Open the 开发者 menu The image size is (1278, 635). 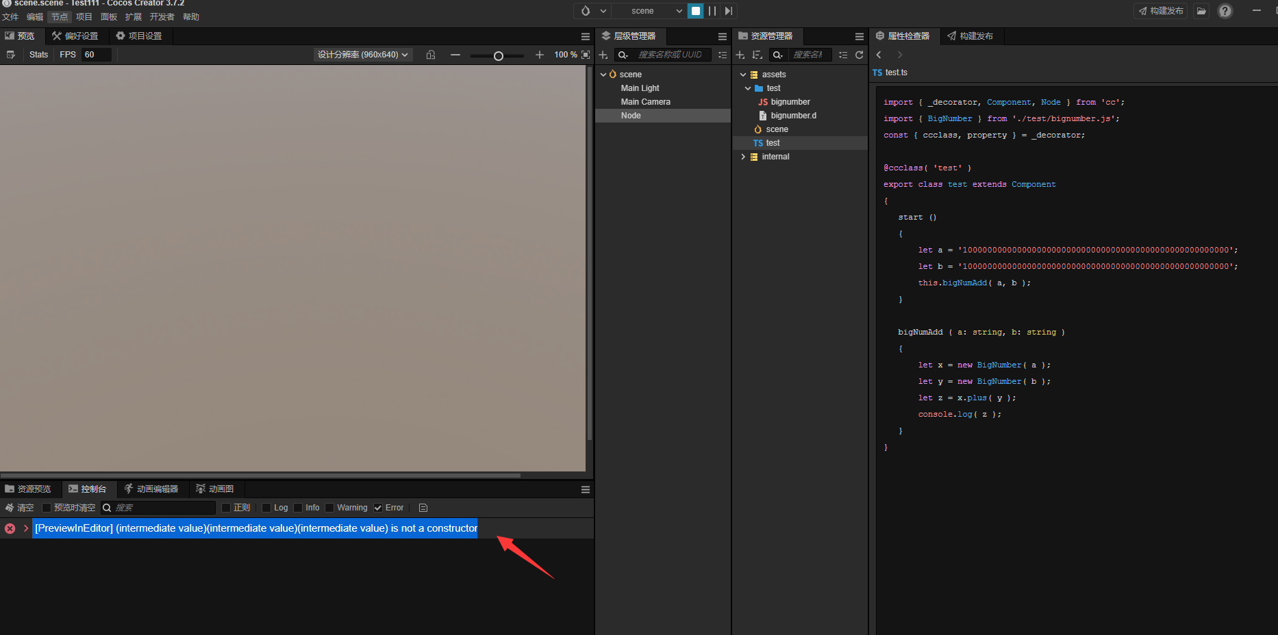[x=162, y=17]
